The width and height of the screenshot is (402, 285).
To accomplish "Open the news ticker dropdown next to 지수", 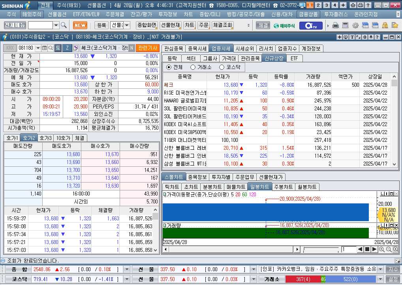I will pos(381,269).
